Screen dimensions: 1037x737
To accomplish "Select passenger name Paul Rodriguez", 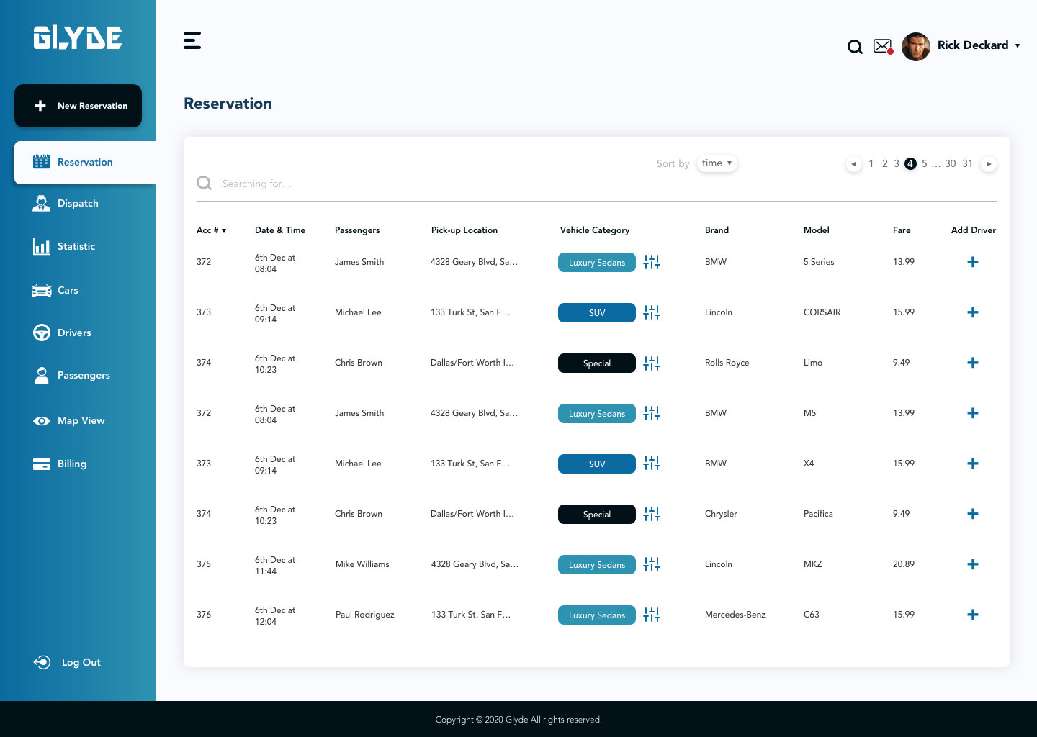I will [x=365, y=615].
